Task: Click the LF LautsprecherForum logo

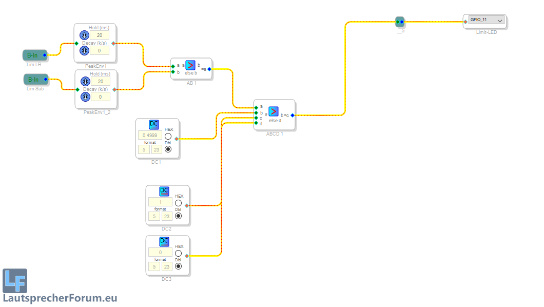Action: [x=15, y=281]
